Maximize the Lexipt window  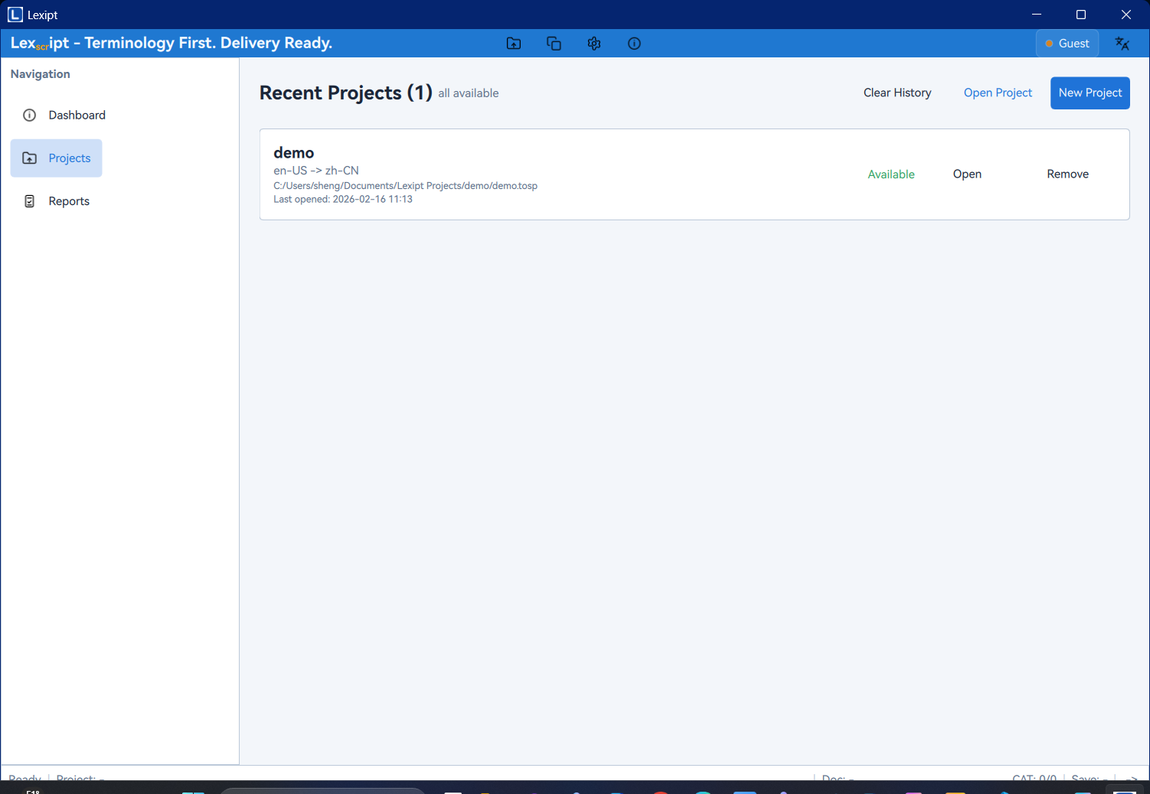(x=1081, y=15)
